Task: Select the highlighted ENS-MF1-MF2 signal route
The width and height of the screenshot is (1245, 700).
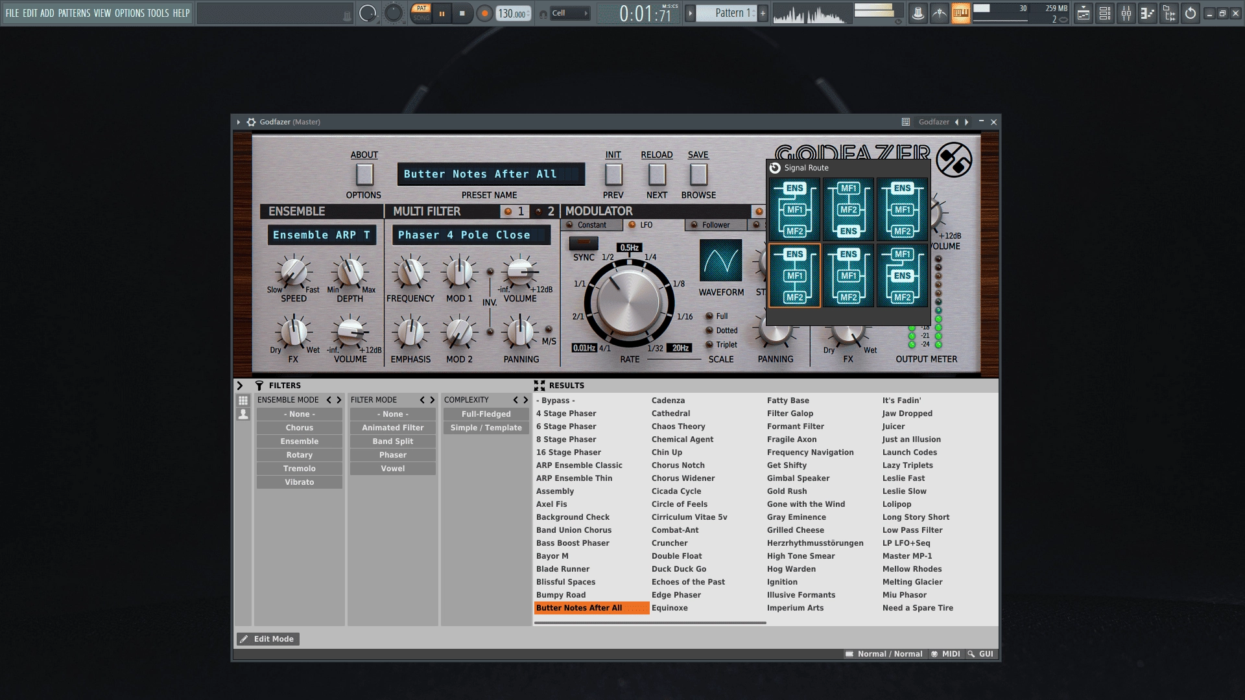Action: tap(794, 275)
